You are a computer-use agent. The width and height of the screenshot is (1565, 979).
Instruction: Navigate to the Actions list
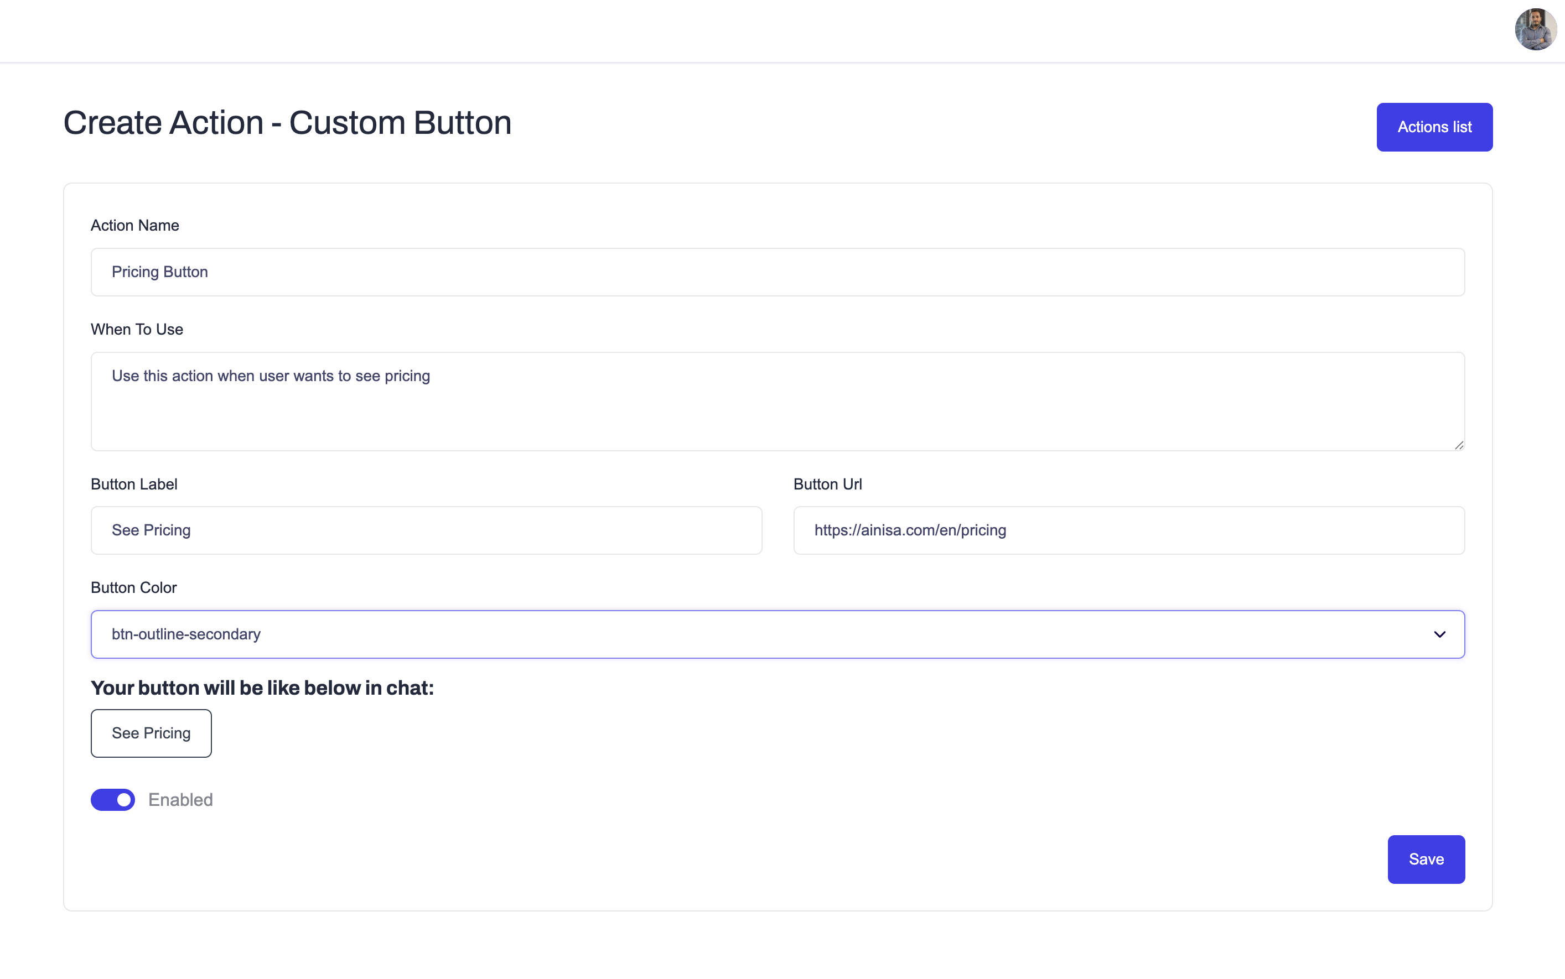[1433, 127]
